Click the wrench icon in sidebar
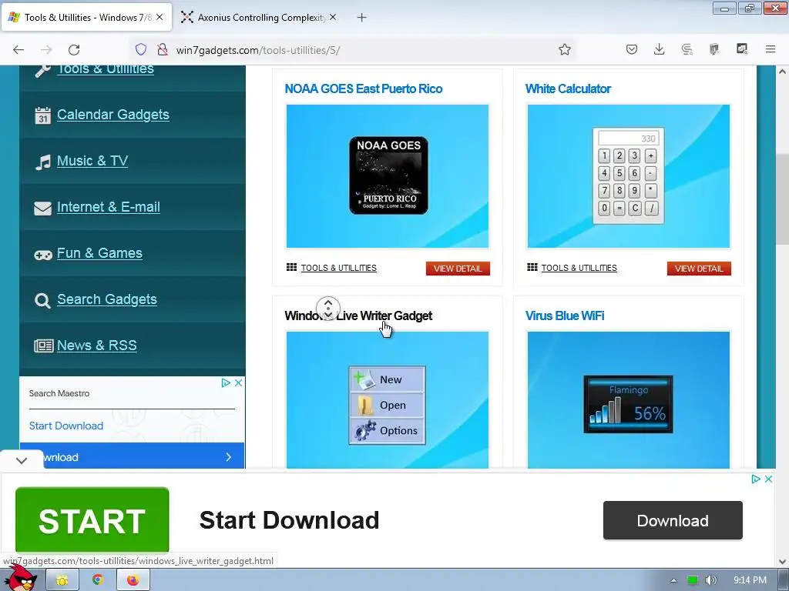The height and width of the screenshot is (591, 789). tap(43, 72)
